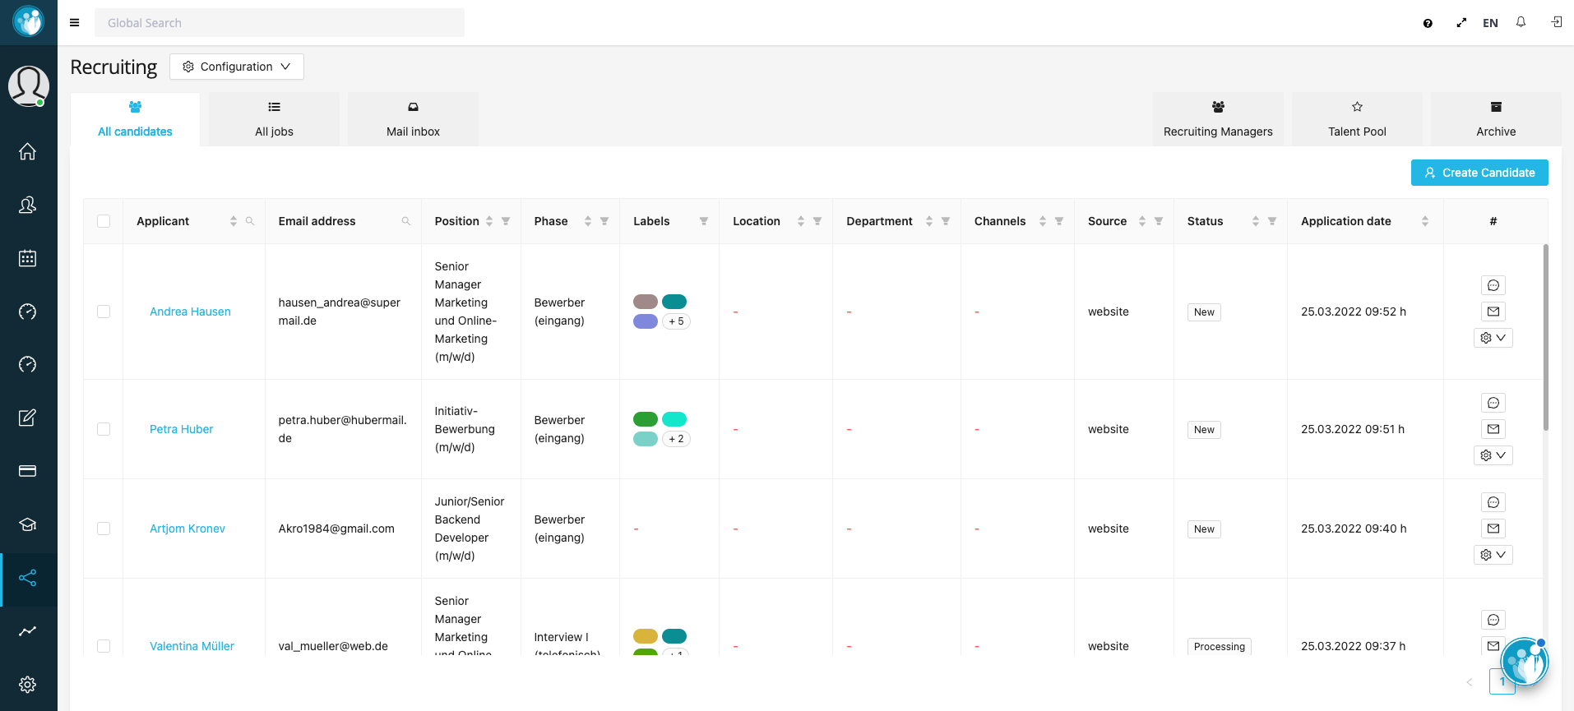1574x711 pixels.
Task: Expand the Configuration dropdown
Action: pyautogui.click(x=237, y=67)
